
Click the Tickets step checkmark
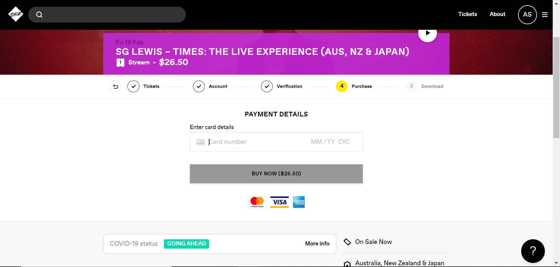[x=133, y=86]
